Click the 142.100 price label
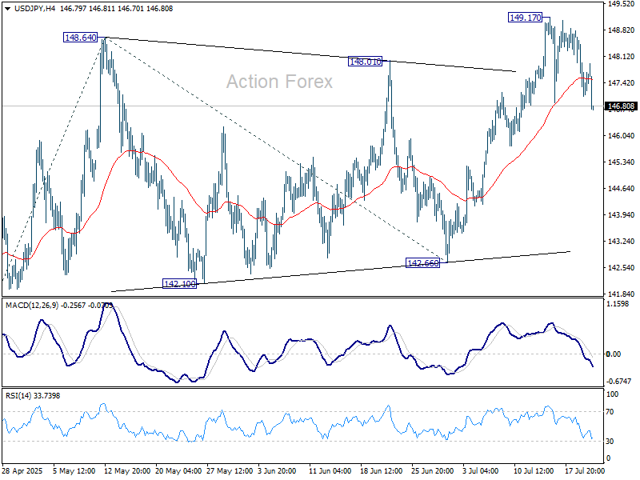This screenshot has width=640, height=480. (x=179, y=282)
